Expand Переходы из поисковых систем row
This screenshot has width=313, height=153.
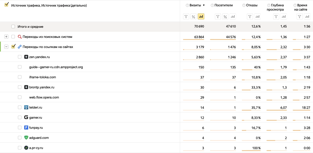(x=6, y=37)
